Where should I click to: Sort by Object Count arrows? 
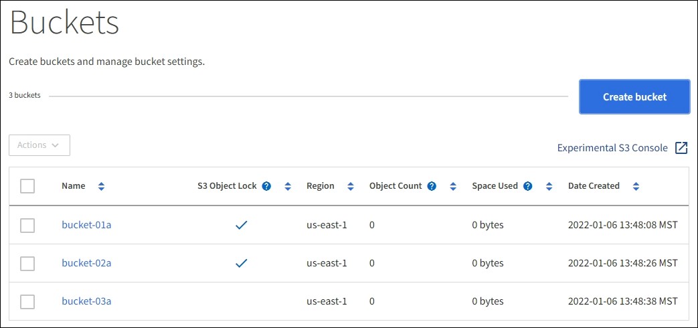453,186
